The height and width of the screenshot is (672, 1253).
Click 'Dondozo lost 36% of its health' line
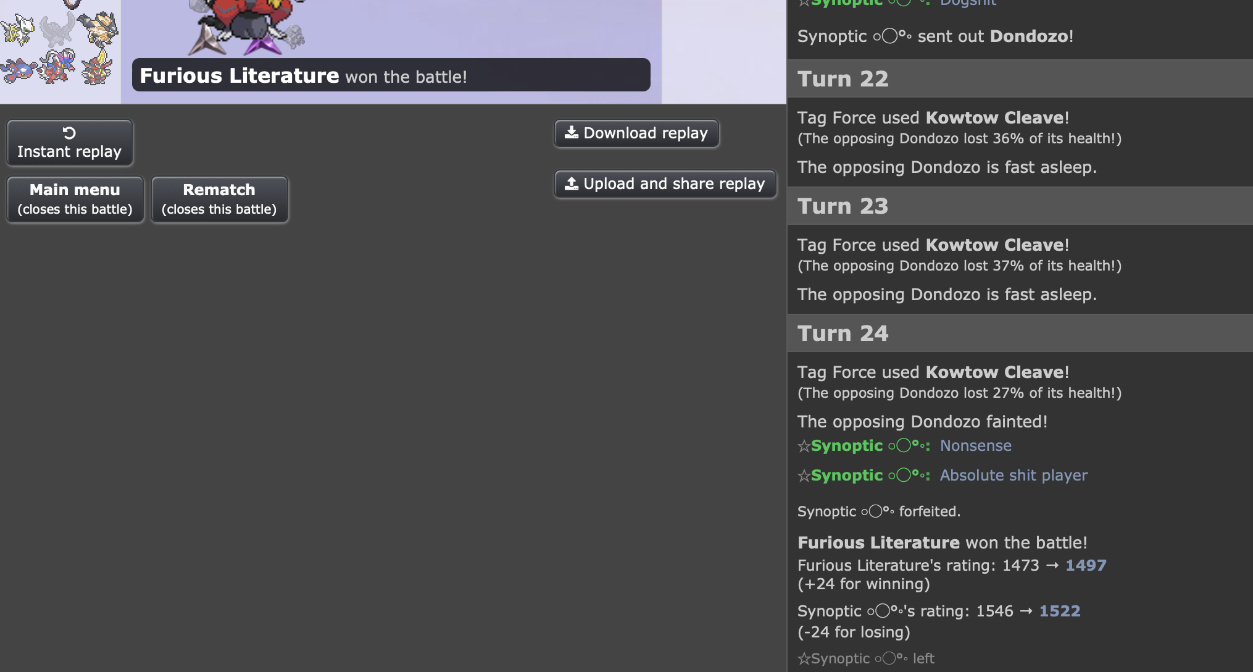pos(959,139)
